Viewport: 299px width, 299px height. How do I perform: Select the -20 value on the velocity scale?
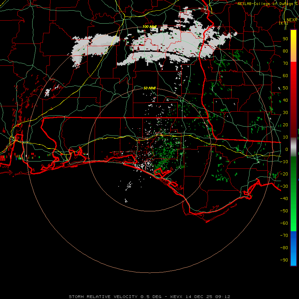tap(284, 174)
